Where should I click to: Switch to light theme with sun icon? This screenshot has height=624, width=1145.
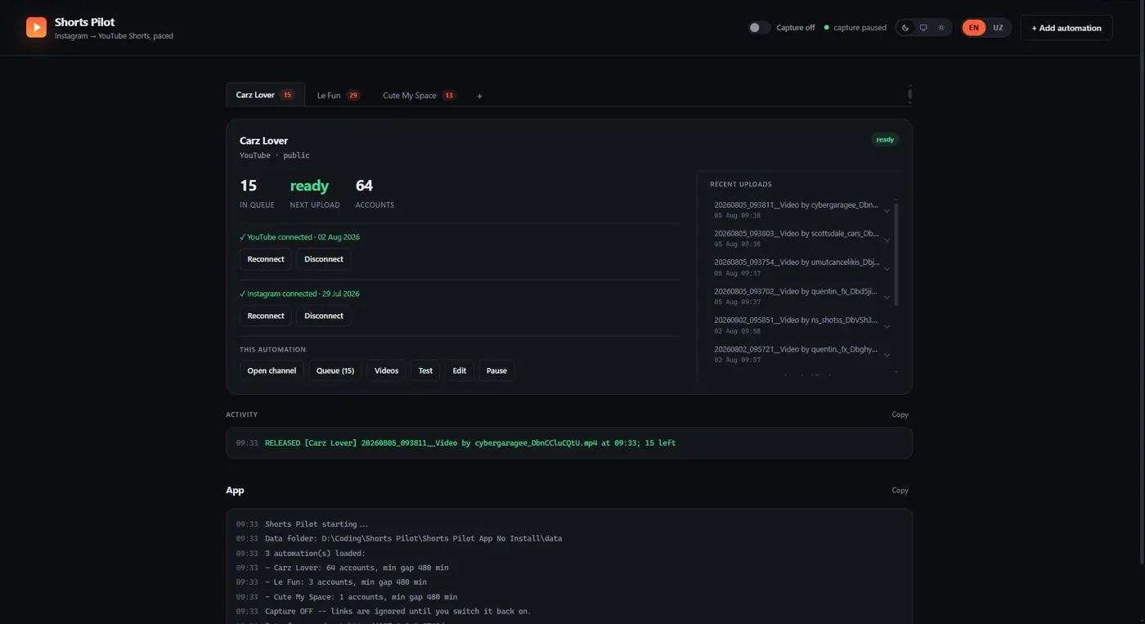(941, 28)
